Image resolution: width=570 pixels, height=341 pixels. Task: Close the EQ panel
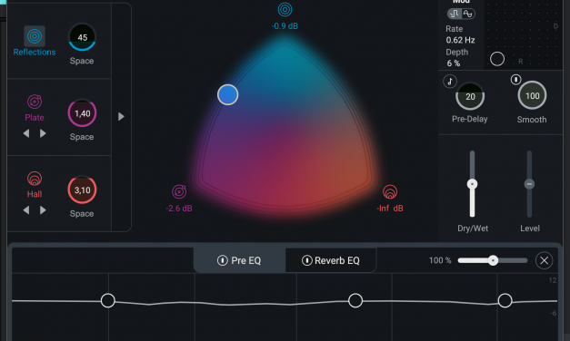(545, 260)
